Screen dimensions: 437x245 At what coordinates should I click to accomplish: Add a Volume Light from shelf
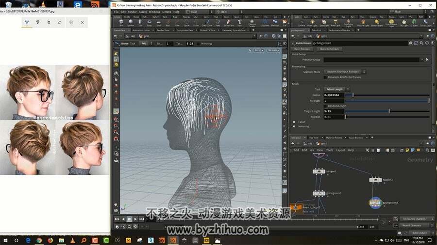tap(363, 23)
